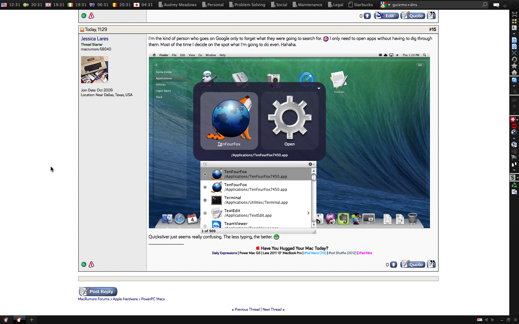The image size is (519, 324).
Task: Open the search engine dropdown arrow
Action: coord(389,5)
